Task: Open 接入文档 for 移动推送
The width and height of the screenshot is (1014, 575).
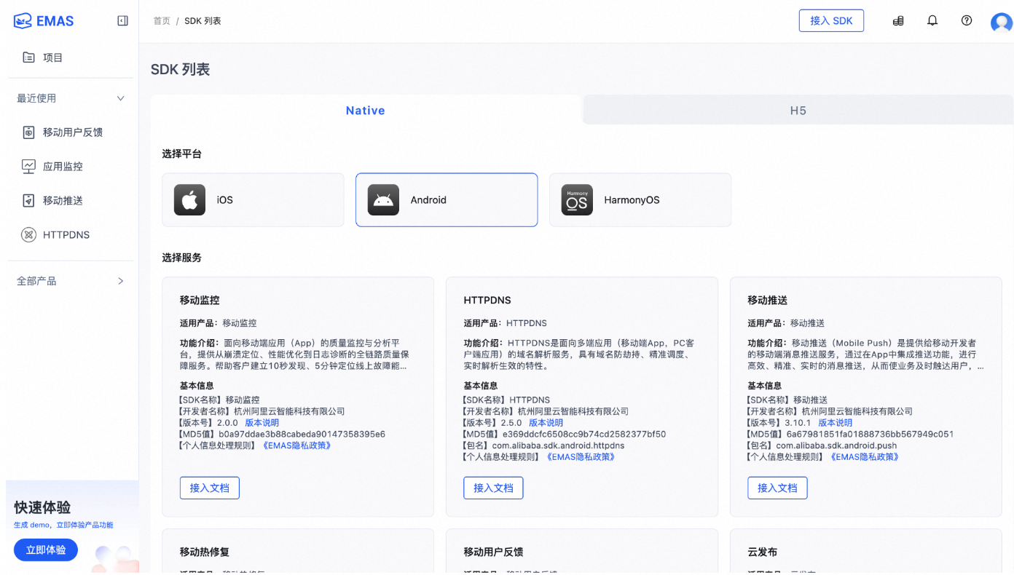Action: [777, 488]
